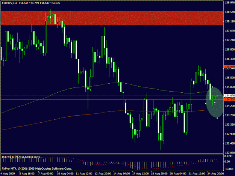Click the 133.330 price axis value
This screenshot has width=235, height=176.
pyautogui.click(x=230, y=125)
